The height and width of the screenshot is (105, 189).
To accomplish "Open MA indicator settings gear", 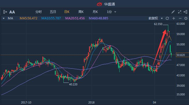I will tap(186, 18).
